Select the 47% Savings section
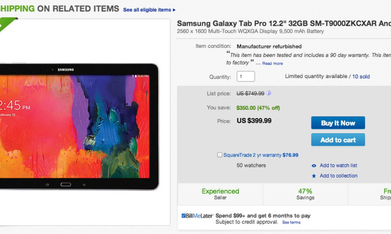The height and width of the screenshot is (234, 391). [305, 194]
